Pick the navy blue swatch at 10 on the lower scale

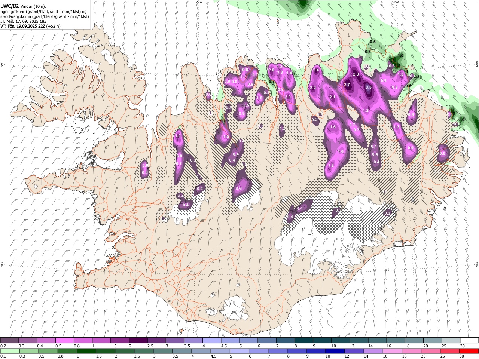[x=335, y=351]
